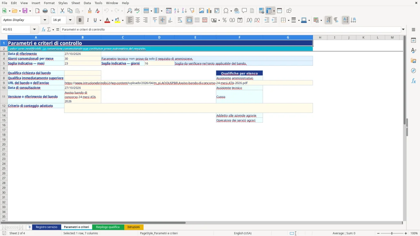Apply the red font color swatch
420x236 pixels.
[107, 20]
